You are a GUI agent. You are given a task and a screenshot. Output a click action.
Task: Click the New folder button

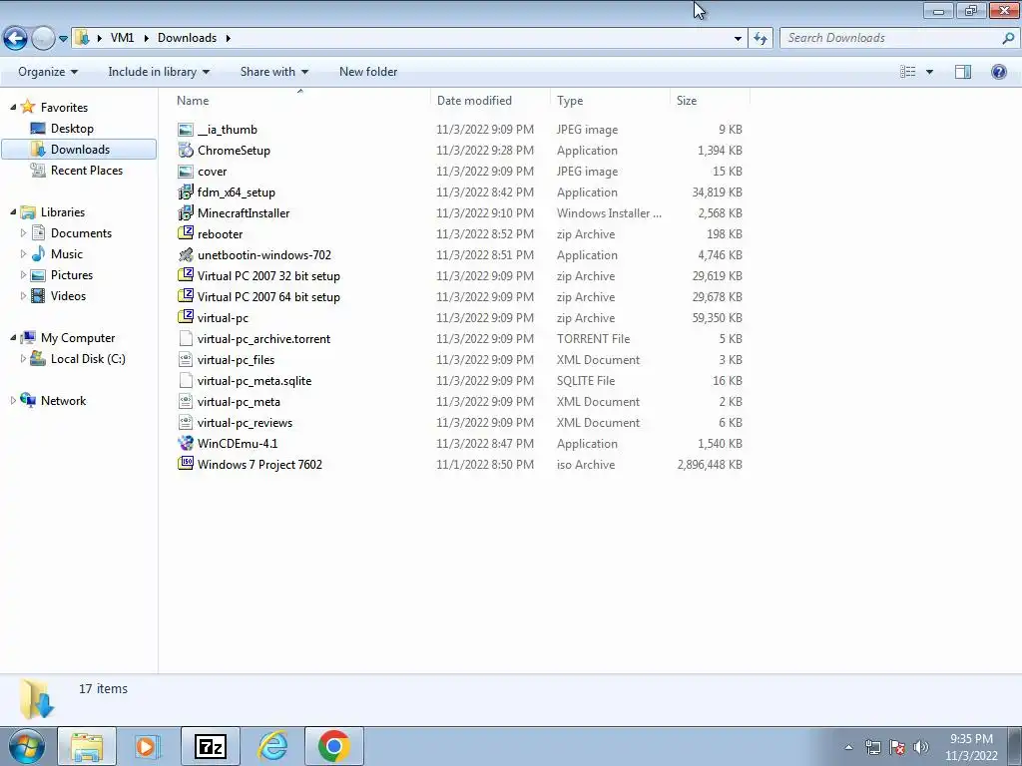tap(368, 72)
